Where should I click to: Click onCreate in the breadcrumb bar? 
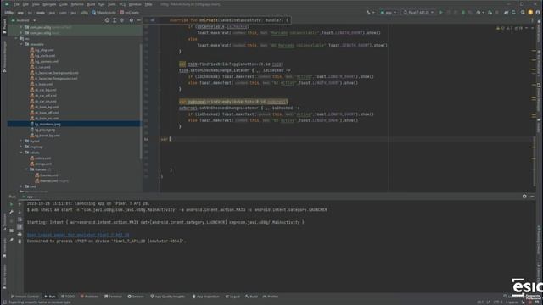pos(130,13)
